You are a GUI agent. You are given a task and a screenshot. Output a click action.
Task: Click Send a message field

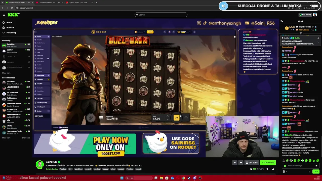(x=300, y=166)
